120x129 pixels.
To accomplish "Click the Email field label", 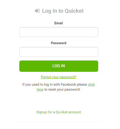I will 58,23.
